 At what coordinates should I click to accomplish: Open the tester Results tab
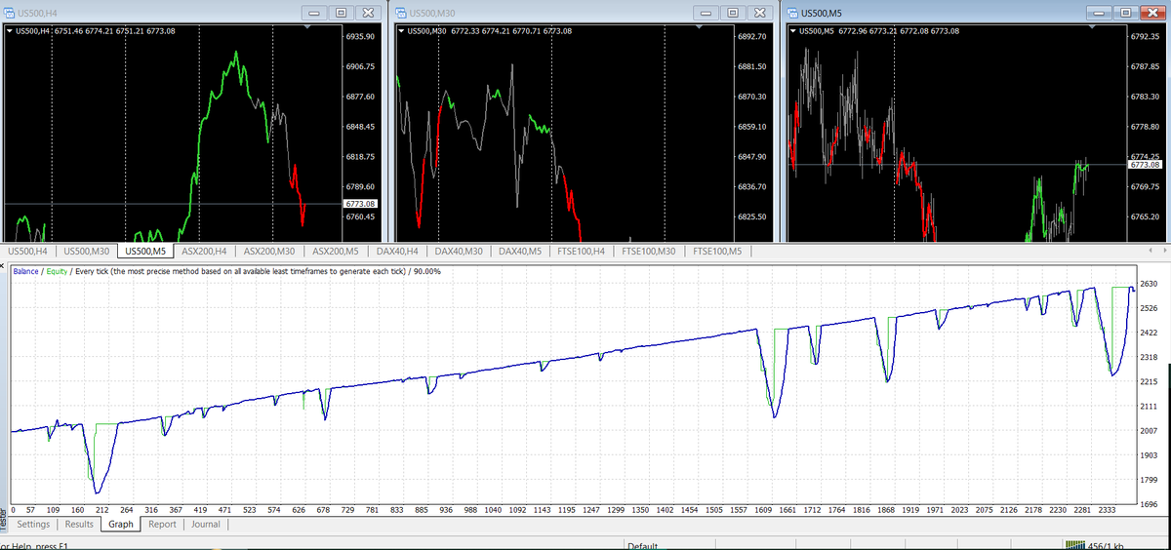click(x=79, y=524)
